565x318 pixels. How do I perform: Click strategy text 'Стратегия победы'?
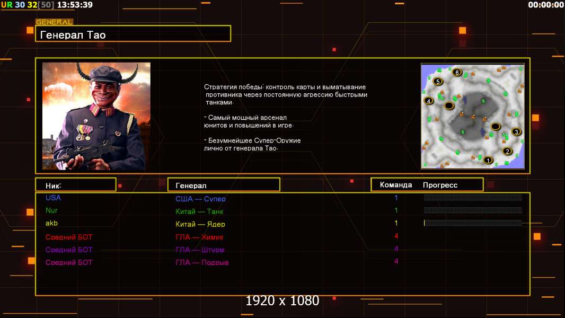click(233, 87)
